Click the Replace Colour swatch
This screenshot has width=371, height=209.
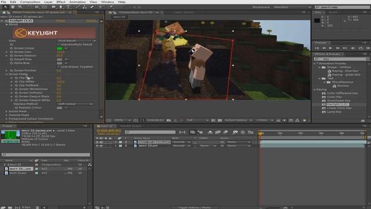pos(59,108)
